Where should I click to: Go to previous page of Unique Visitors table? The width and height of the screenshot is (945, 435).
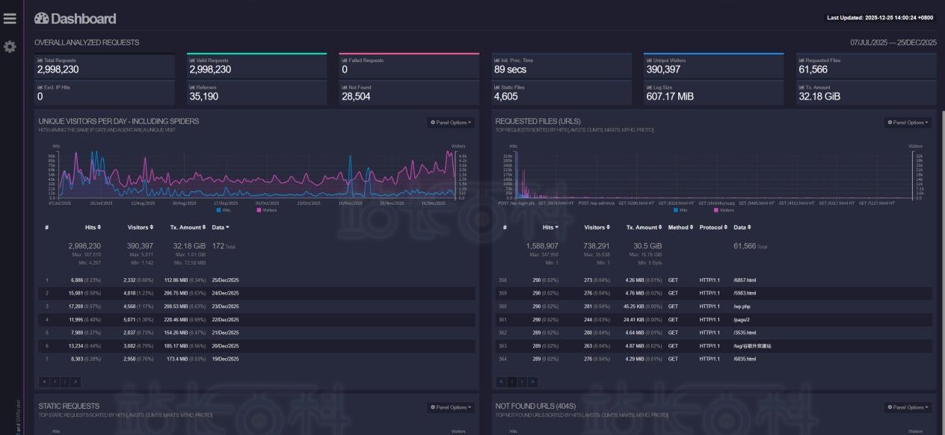click(54, 381)
